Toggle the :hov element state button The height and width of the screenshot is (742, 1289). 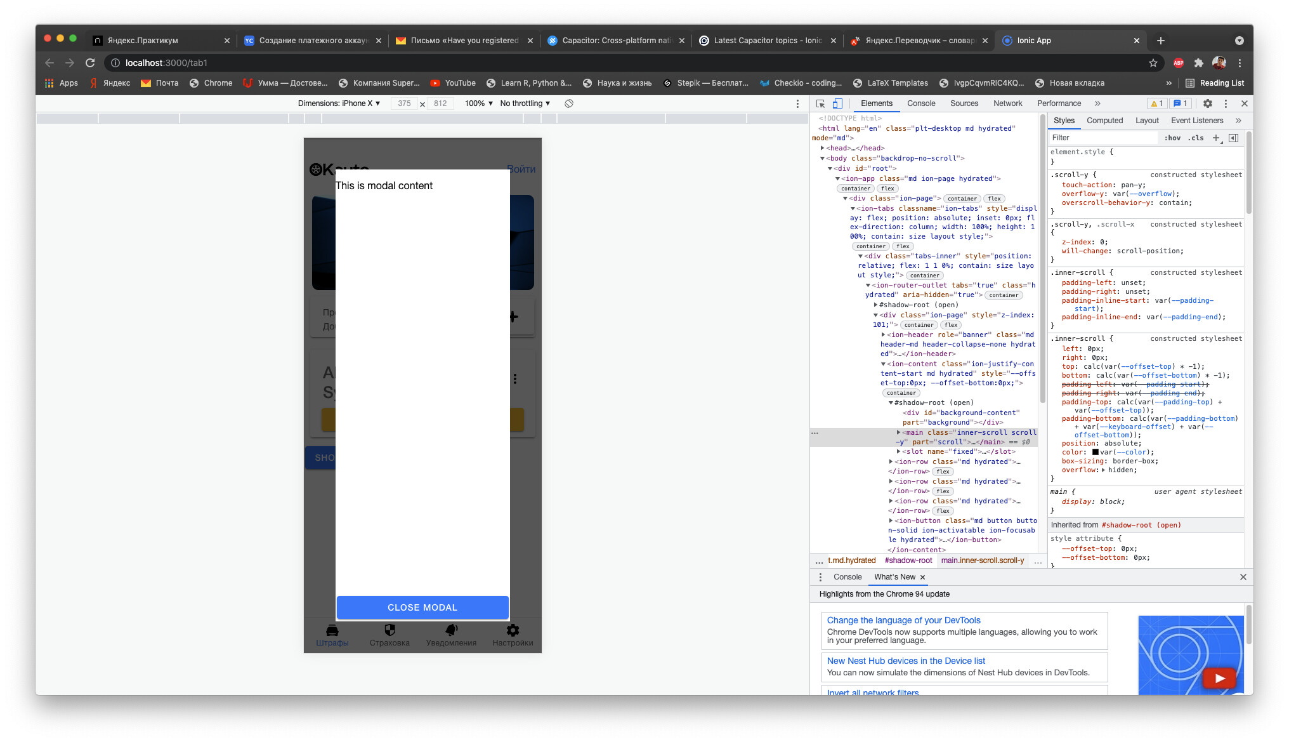coord(1172,138)
